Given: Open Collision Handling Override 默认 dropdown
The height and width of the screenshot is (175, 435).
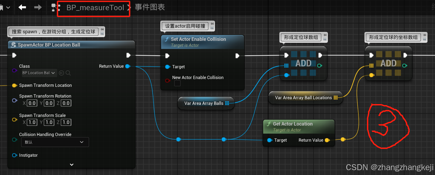Looking at the screenshot, I should [x=55, y=142].
